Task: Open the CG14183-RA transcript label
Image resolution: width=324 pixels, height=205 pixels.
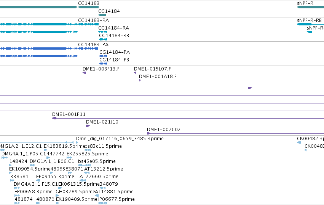Action: coord(93,20)
